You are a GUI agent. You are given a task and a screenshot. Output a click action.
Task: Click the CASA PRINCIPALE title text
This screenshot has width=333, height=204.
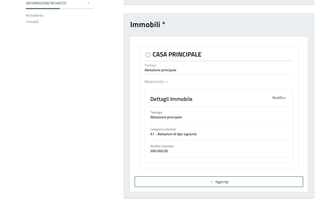tap(177, 55)
